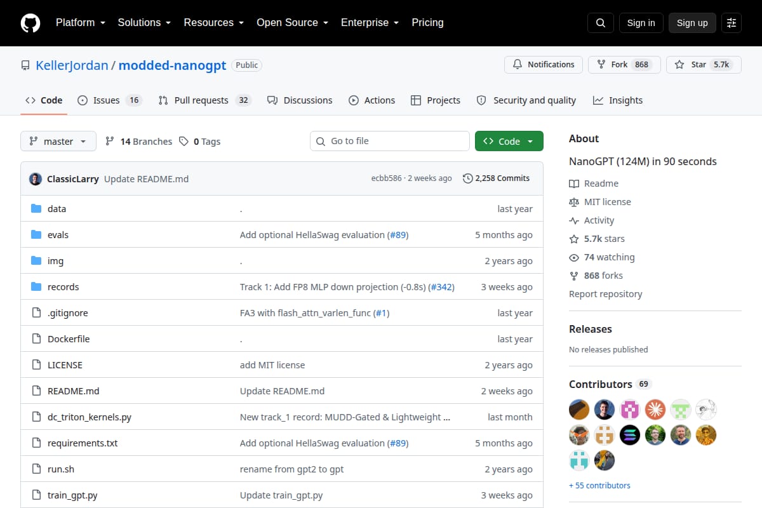The height and width of the screenshot is (508, 762).
Task: Switch to the Actions tab
Action: point(372,100)
